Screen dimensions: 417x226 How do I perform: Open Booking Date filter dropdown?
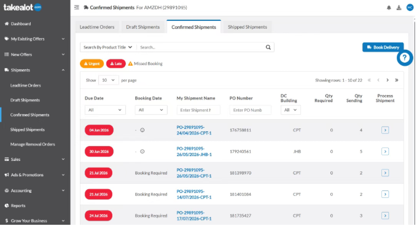point(151,110)
